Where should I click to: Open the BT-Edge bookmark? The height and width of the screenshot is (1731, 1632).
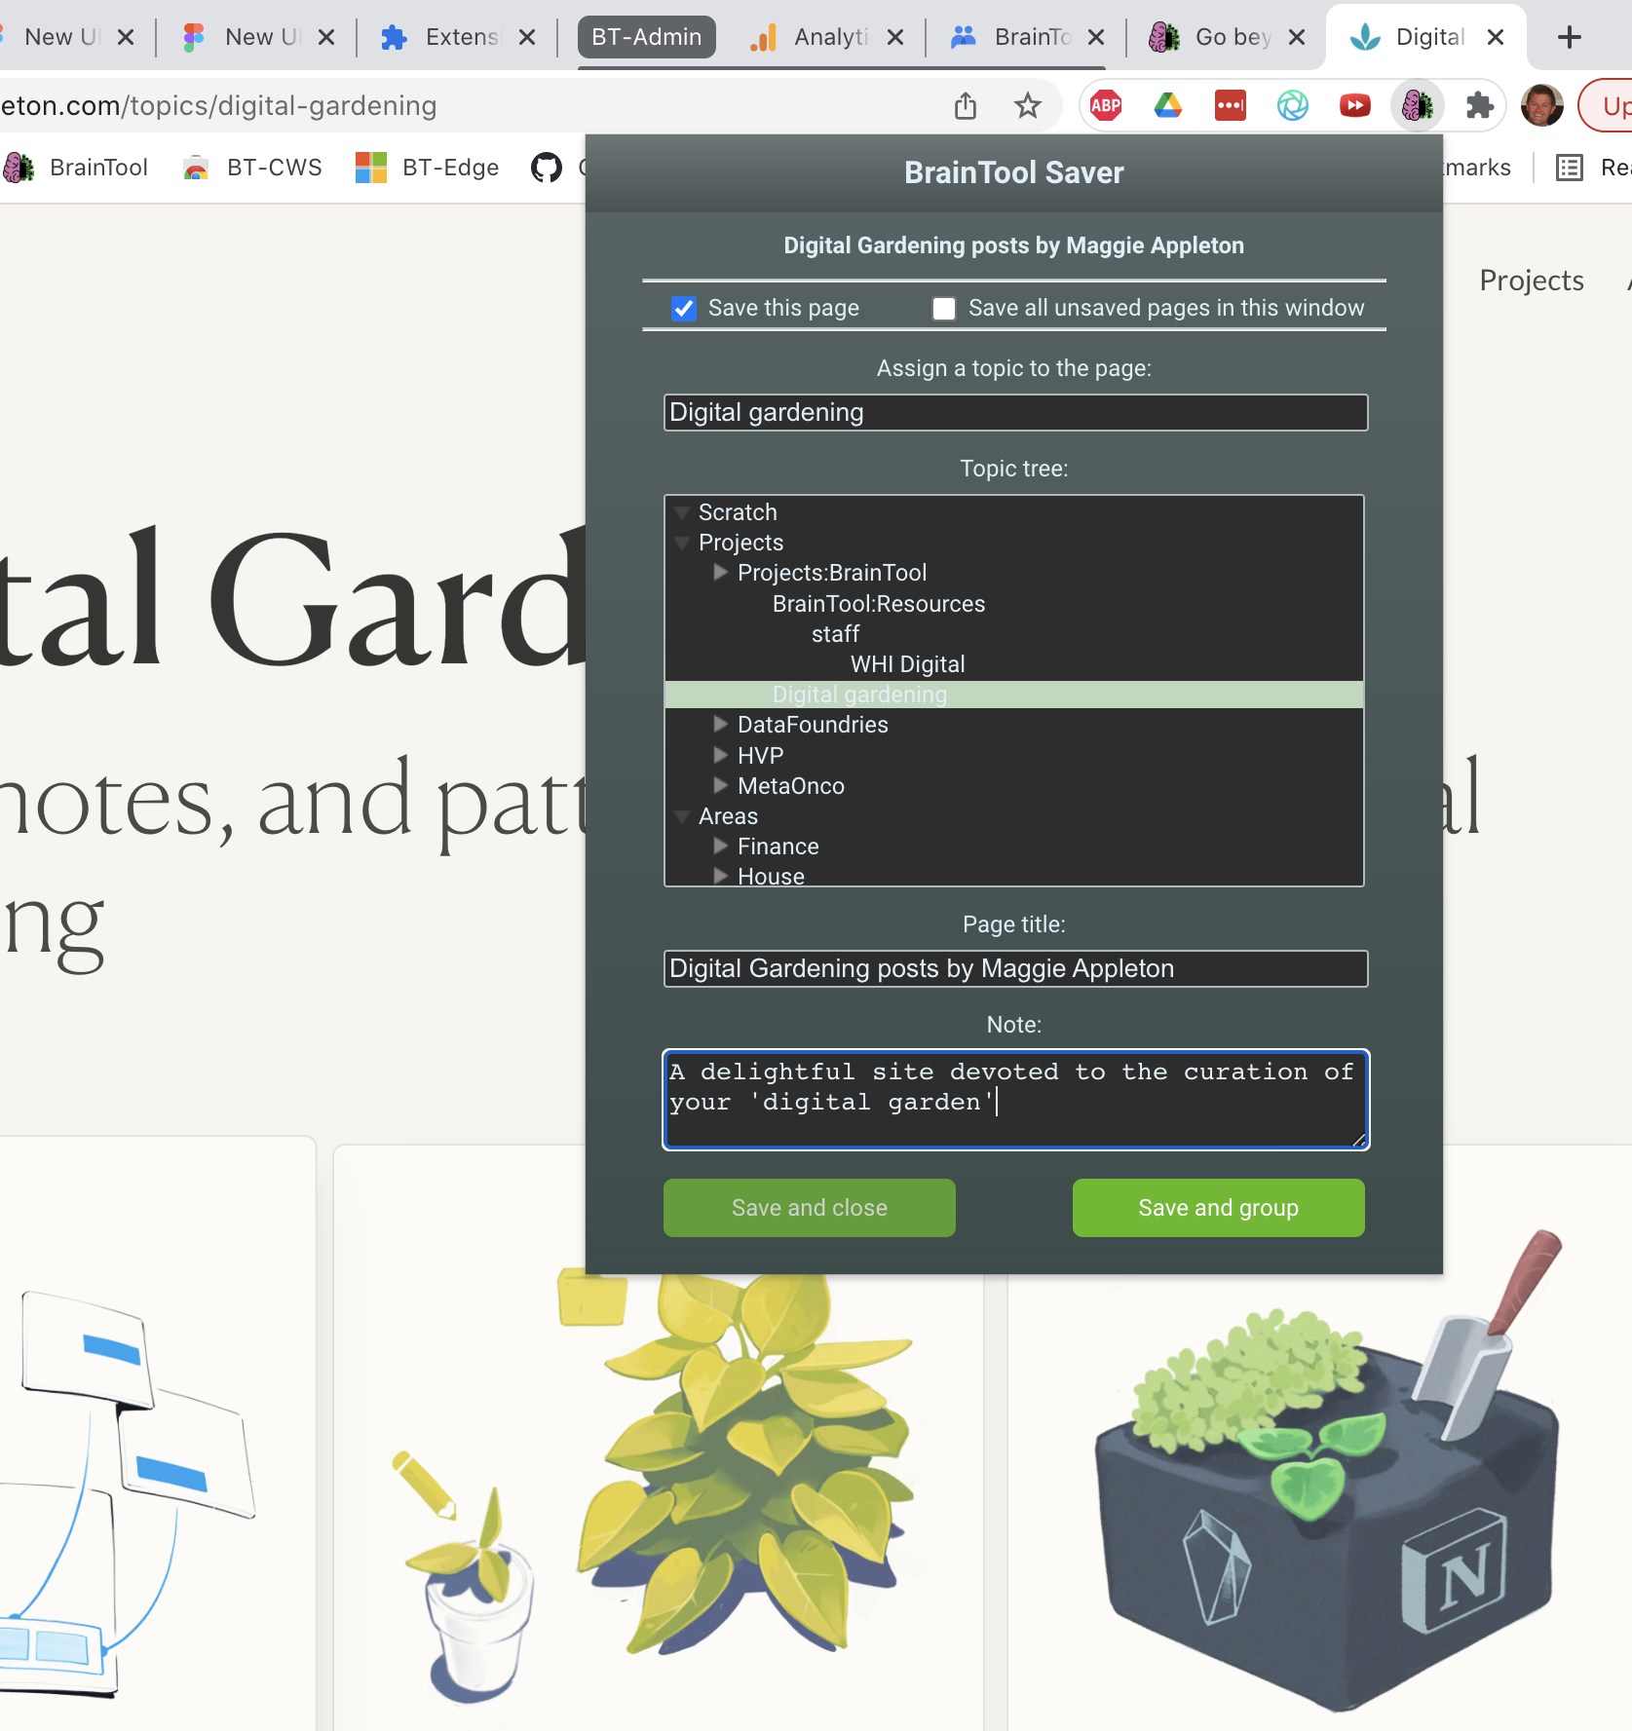pyautogui.click(x=428, y=168)
